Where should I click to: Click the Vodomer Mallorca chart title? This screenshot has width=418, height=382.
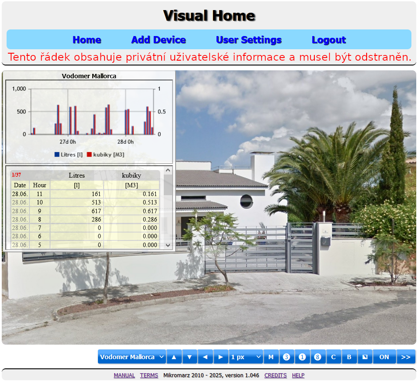point(89,76)
